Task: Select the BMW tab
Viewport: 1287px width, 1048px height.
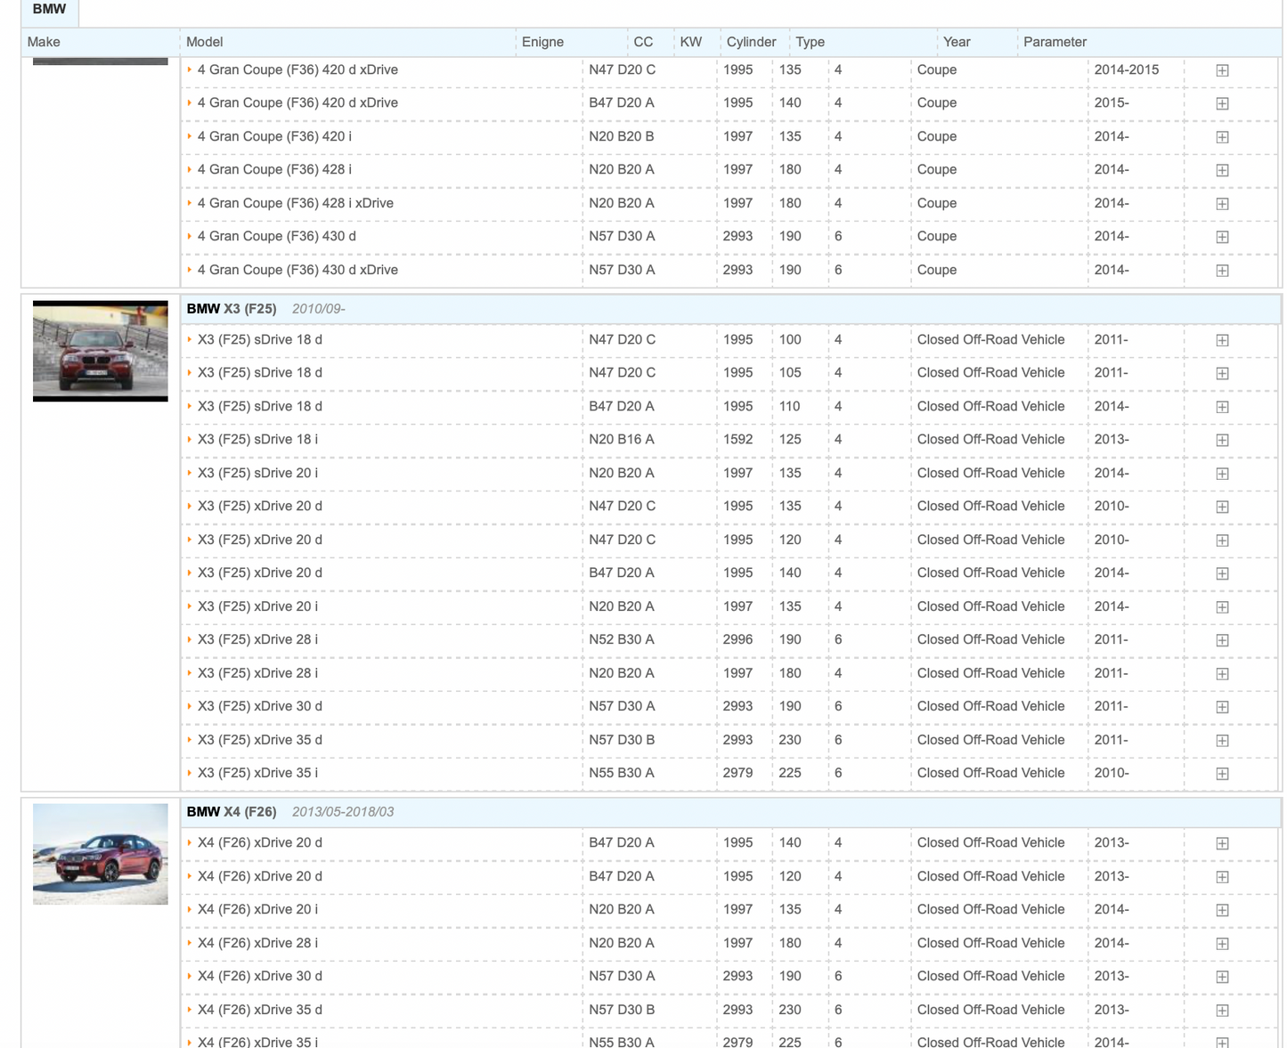Action: (x=50, y=10)
